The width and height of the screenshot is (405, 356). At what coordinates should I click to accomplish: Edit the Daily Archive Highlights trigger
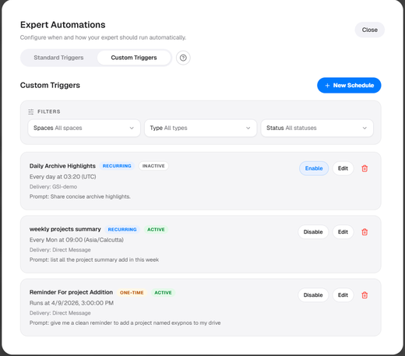343,168
